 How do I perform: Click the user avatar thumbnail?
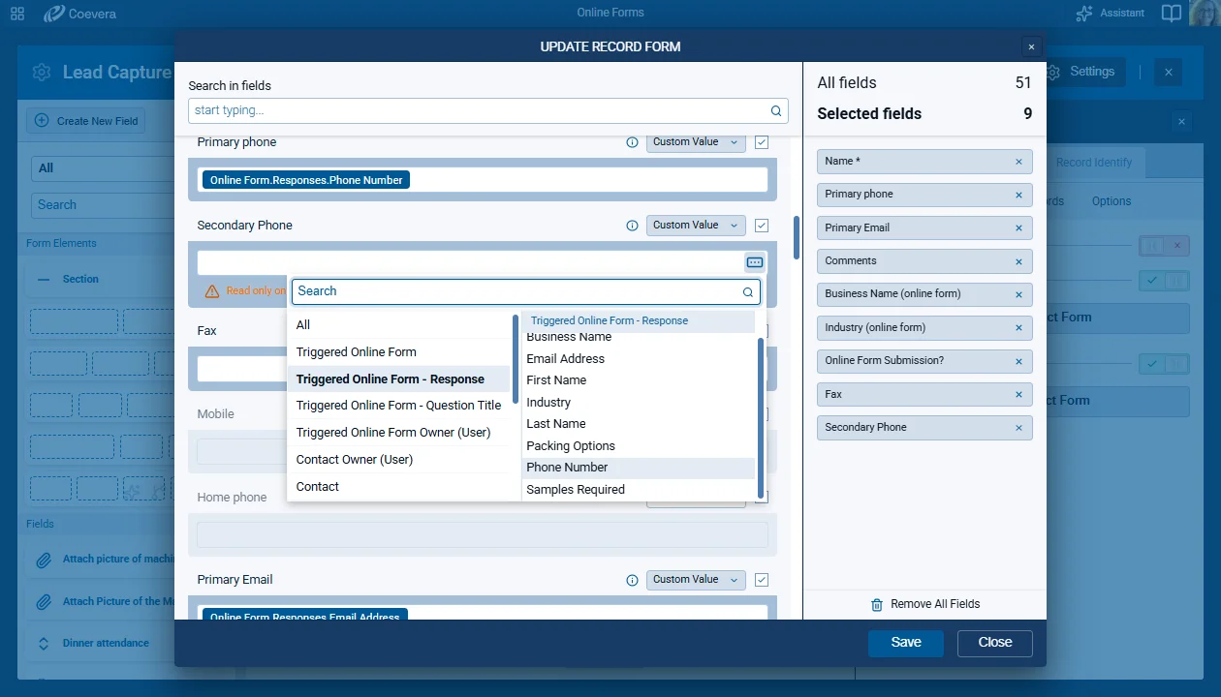point(1205,13)
